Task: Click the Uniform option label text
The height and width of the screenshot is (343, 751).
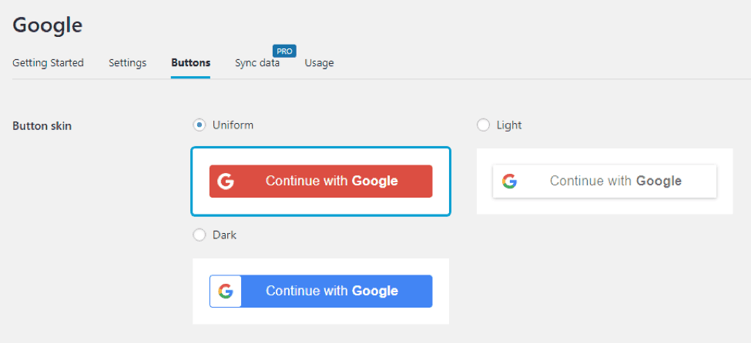Action: pos(233,125)
